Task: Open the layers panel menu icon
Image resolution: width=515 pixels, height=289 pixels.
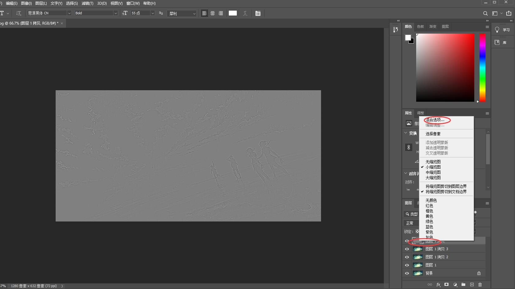Action: click(487, 203)
